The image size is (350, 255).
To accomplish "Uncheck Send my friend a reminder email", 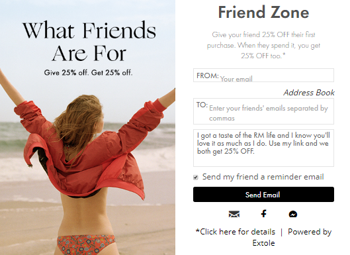I will click(x=196, y=178).
